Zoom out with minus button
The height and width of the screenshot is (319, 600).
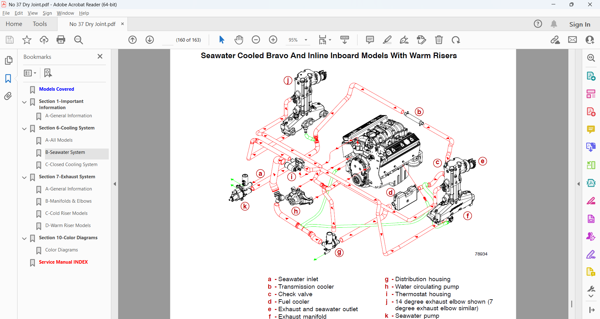pos(256,40)
